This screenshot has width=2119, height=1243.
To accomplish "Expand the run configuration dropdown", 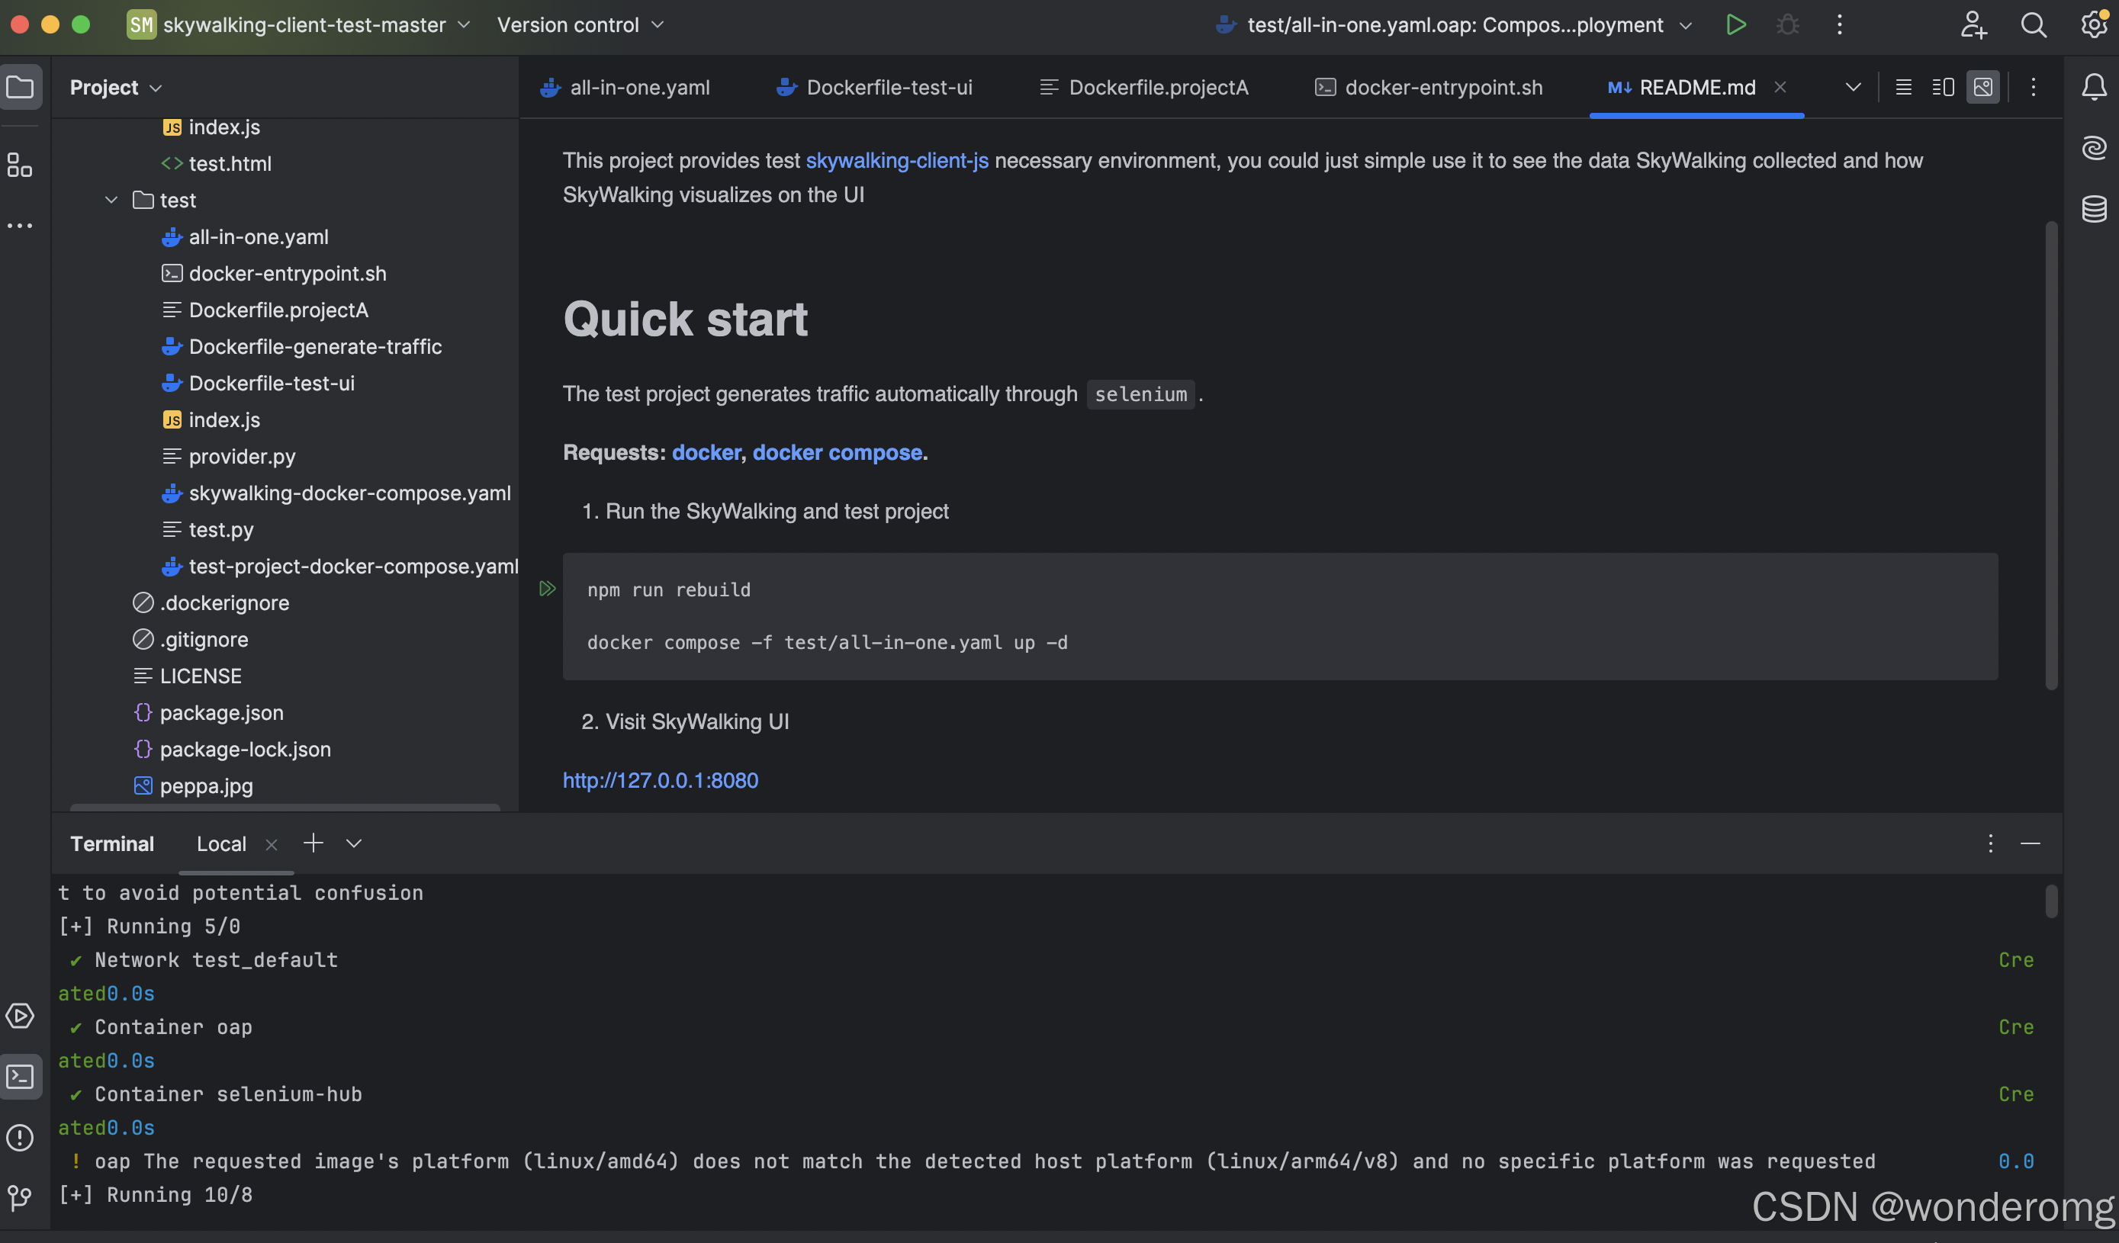I will pyautogui.click(x=1685, y=25).
